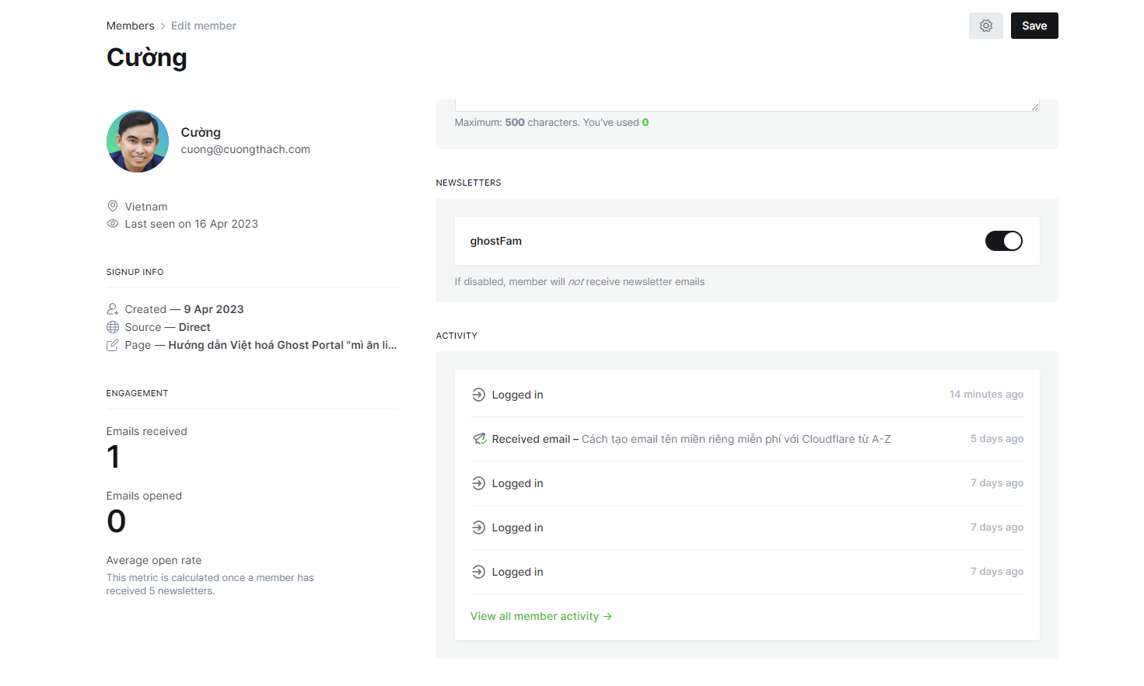Disable the ghostFam newsletter toggle
This screenshot has height=686, width=1144.
(x=1003, y=241)
